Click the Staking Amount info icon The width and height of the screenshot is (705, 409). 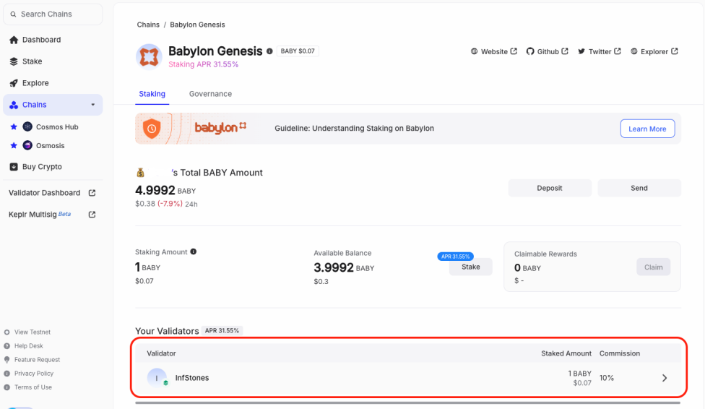tap(194, 251)
